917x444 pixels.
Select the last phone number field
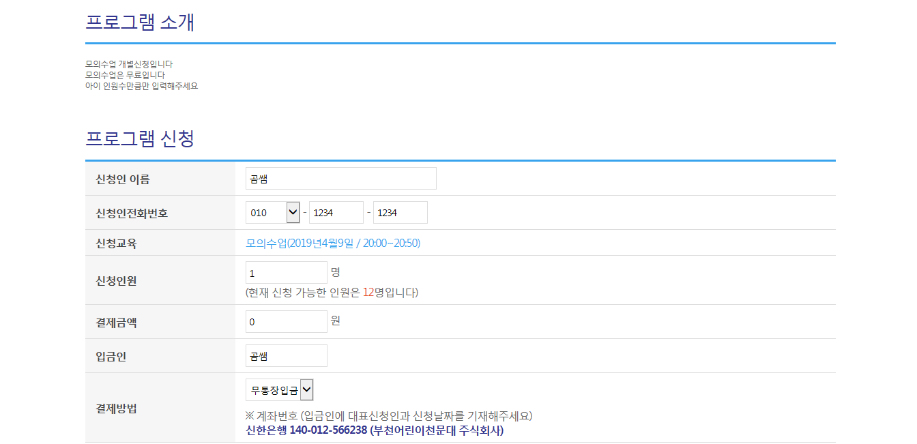[400, 213]
